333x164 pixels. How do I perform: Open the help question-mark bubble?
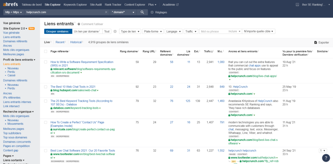[x=326, y=158]
